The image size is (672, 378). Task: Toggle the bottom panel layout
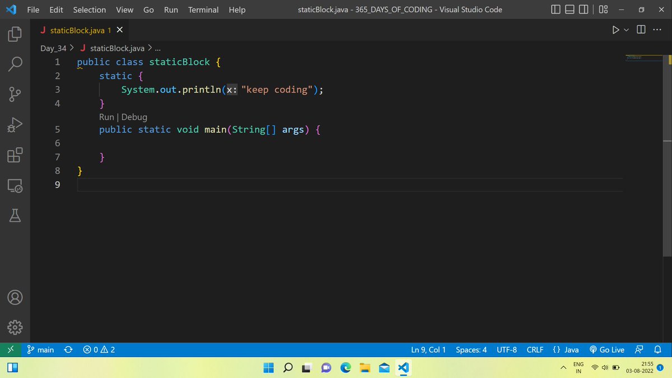click(x=569, y=10)
